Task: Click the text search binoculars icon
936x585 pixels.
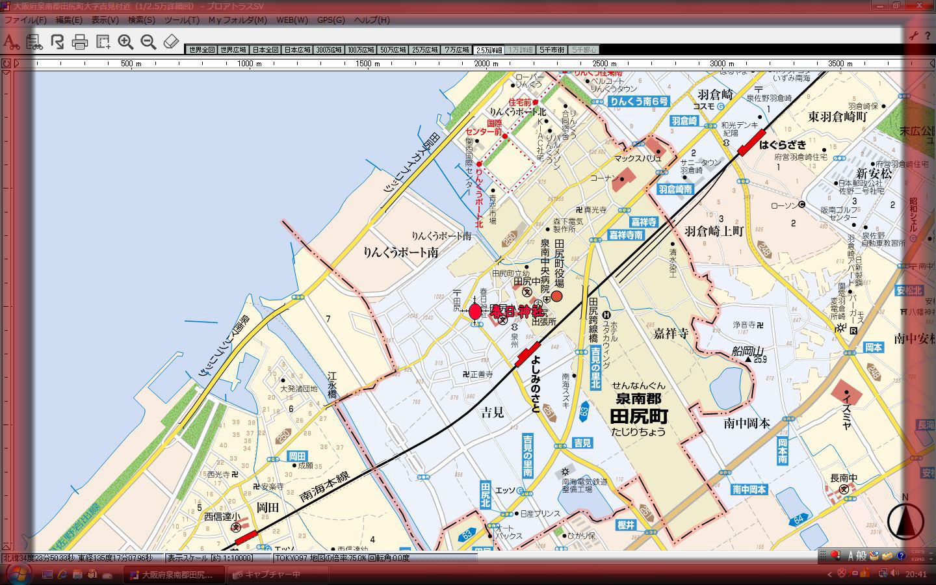Action: click(11, 42)
